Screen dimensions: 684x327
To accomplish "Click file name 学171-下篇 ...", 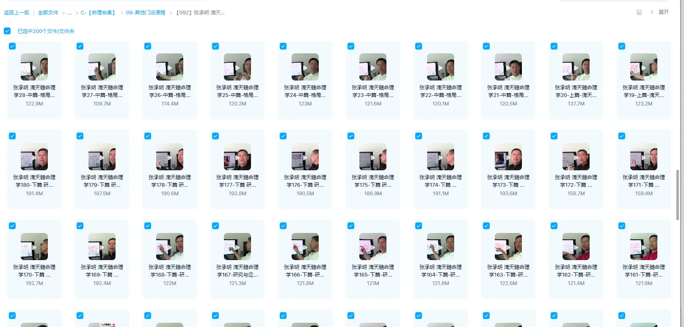I will [644, 181].
